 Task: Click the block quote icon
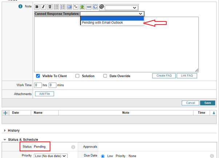(x=76, y=7)
